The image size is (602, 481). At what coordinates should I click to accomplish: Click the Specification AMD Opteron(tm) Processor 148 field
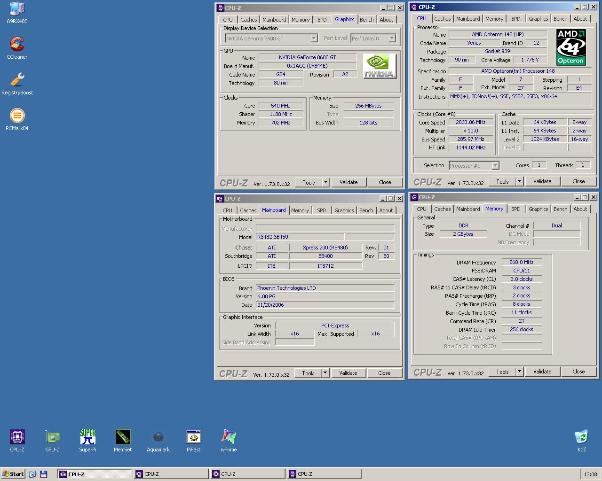(x=520, y=71)
